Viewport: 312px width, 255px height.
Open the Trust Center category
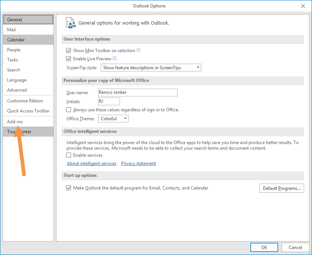point(28,131)
